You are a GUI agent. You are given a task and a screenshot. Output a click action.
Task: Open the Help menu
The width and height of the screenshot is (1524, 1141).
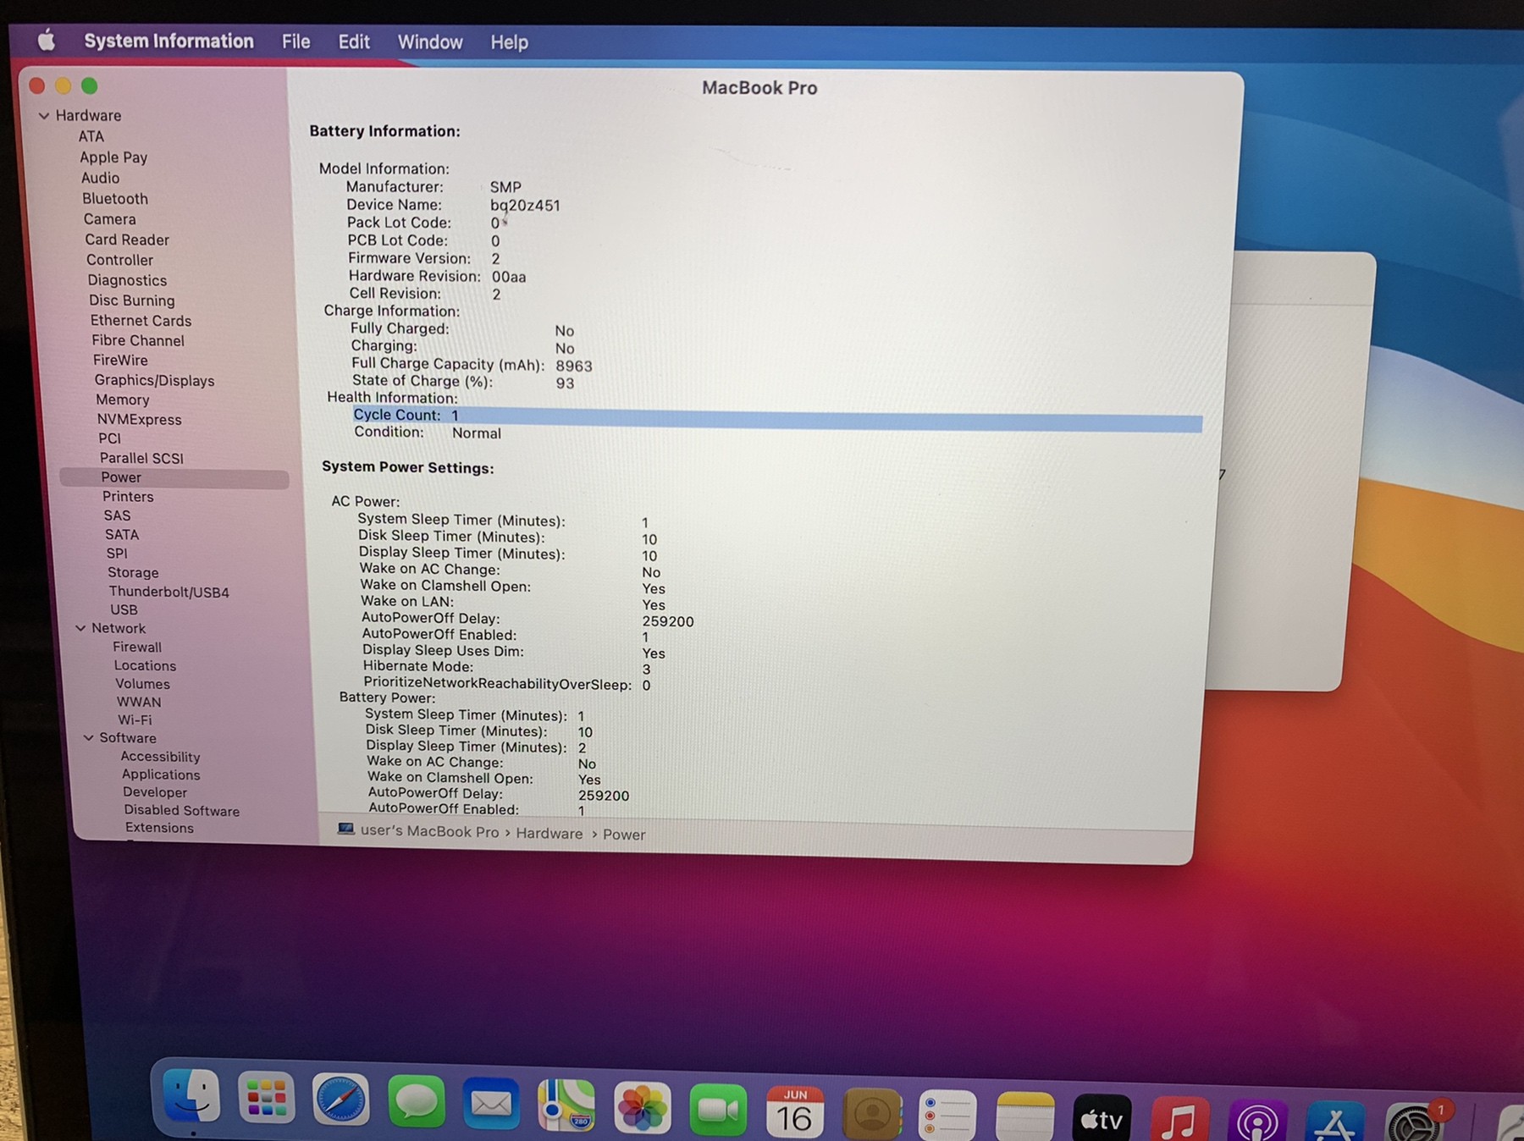509,42
